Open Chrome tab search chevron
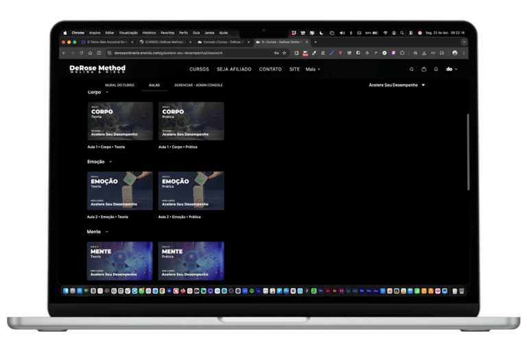Image resolution: width=527 pixels, height=351 pixels. coord(464,43)
